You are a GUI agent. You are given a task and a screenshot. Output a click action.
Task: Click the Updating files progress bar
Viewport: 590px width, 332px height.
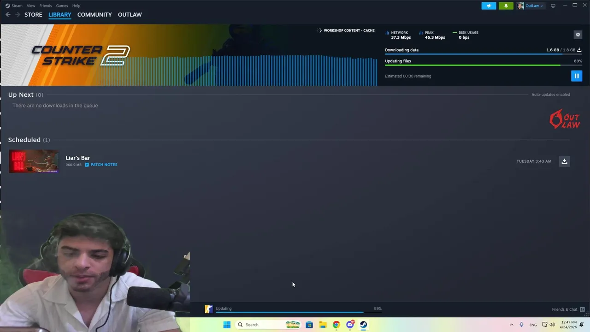coord(483,65)
